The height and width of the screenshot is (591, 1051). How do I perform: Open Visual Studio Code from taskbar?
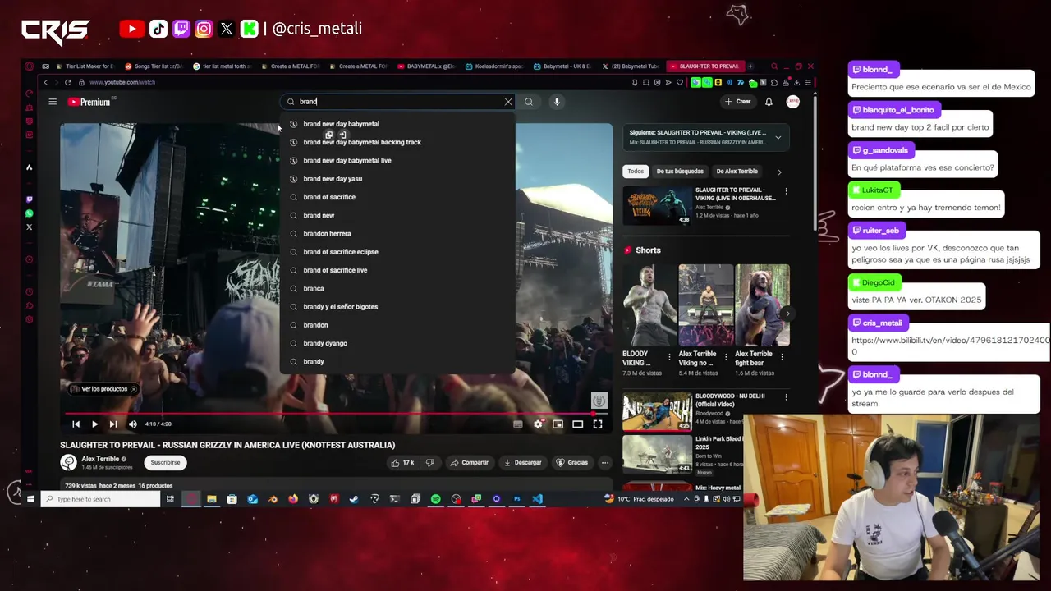coord(537,499)
